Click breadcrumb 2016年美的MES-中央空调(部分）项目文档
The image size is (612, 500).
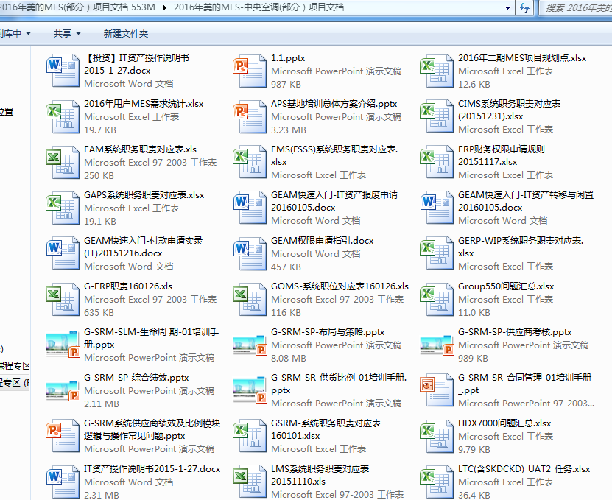pyautogui.click(x=258, y=7)
